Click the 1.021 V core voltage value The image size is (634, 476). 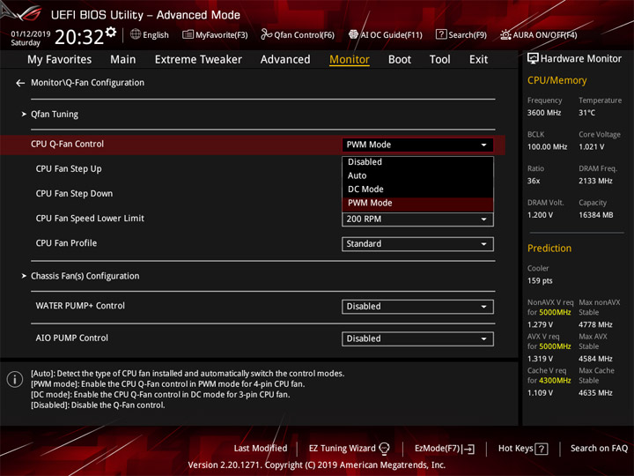pos(592,147)
